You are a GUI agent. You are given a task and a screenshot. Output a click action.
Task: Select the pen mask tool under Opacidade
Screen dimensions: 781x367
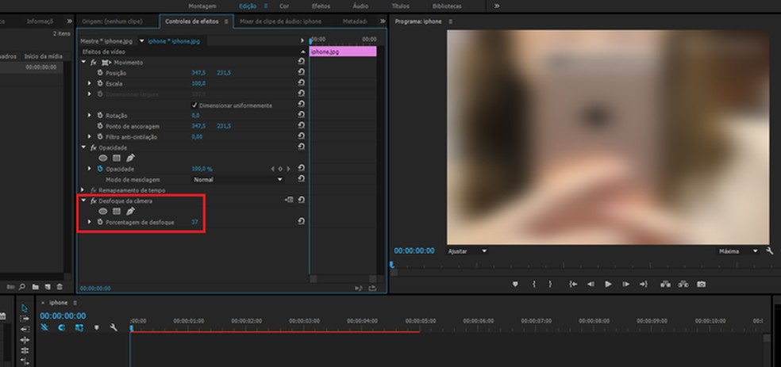[130, 158]
